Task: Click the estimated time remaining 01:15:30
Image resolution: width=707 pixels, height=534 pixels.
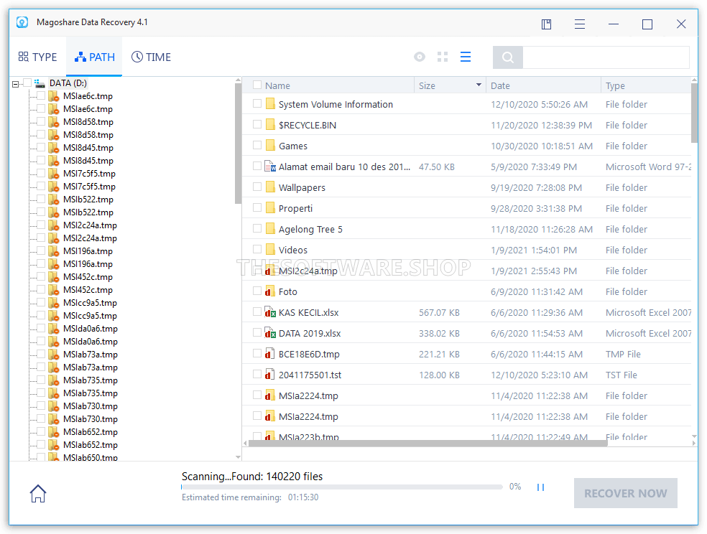Action: tap(303, 497)
